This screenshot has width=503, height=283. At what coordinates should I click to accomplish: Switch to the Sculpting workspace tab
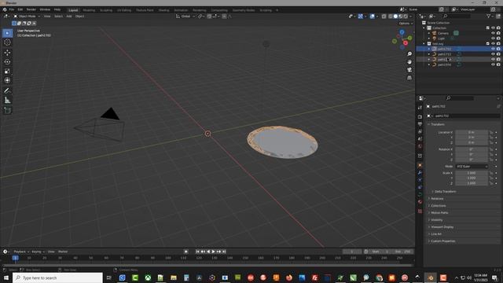click(106, 10)
